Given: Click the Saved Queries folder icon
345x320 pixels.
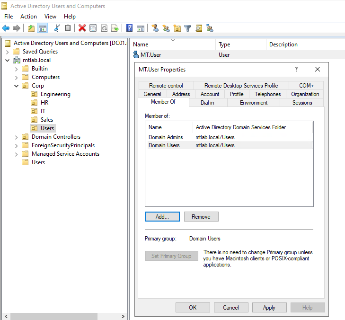Looking at the screenshot, I should tap(16, 52).
